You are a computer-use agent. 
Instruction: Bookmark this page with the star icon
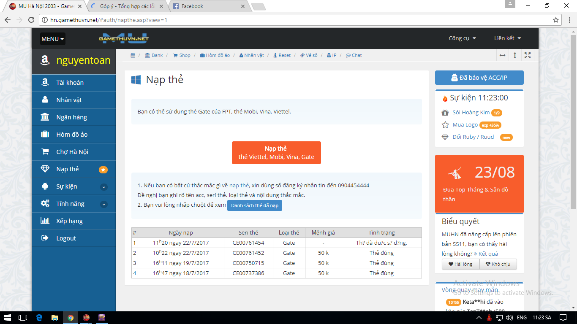click(x=556, y=20)
